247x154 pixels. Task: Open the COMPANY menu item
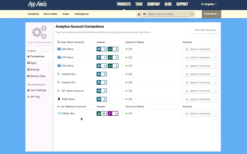[x=153, y=4]
